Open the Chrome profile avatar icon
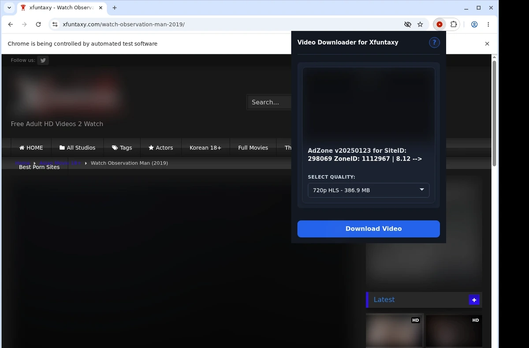This screenshot has width=529, height=348. 474,25
